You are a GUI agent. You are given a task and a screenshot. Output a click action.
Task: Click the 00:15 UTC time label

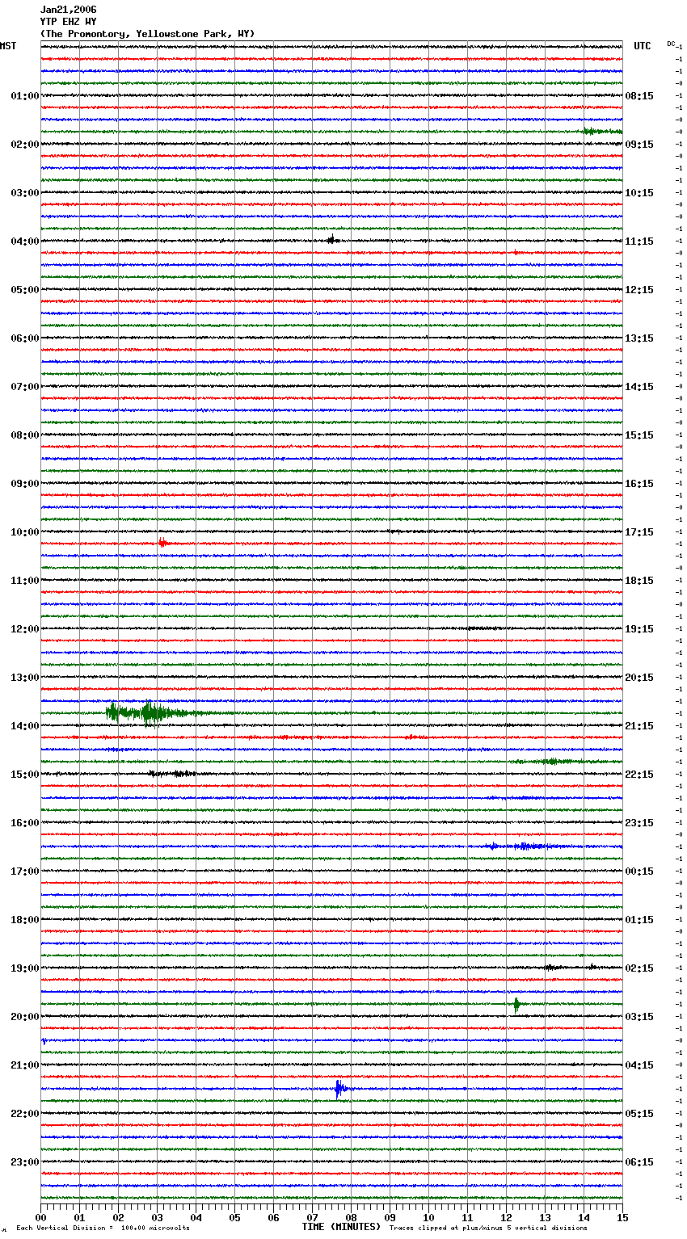[x=639, y=871]
